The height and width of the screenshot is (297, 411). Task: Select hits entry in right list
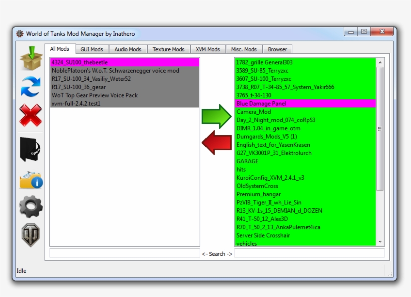(x=305, y=169)
